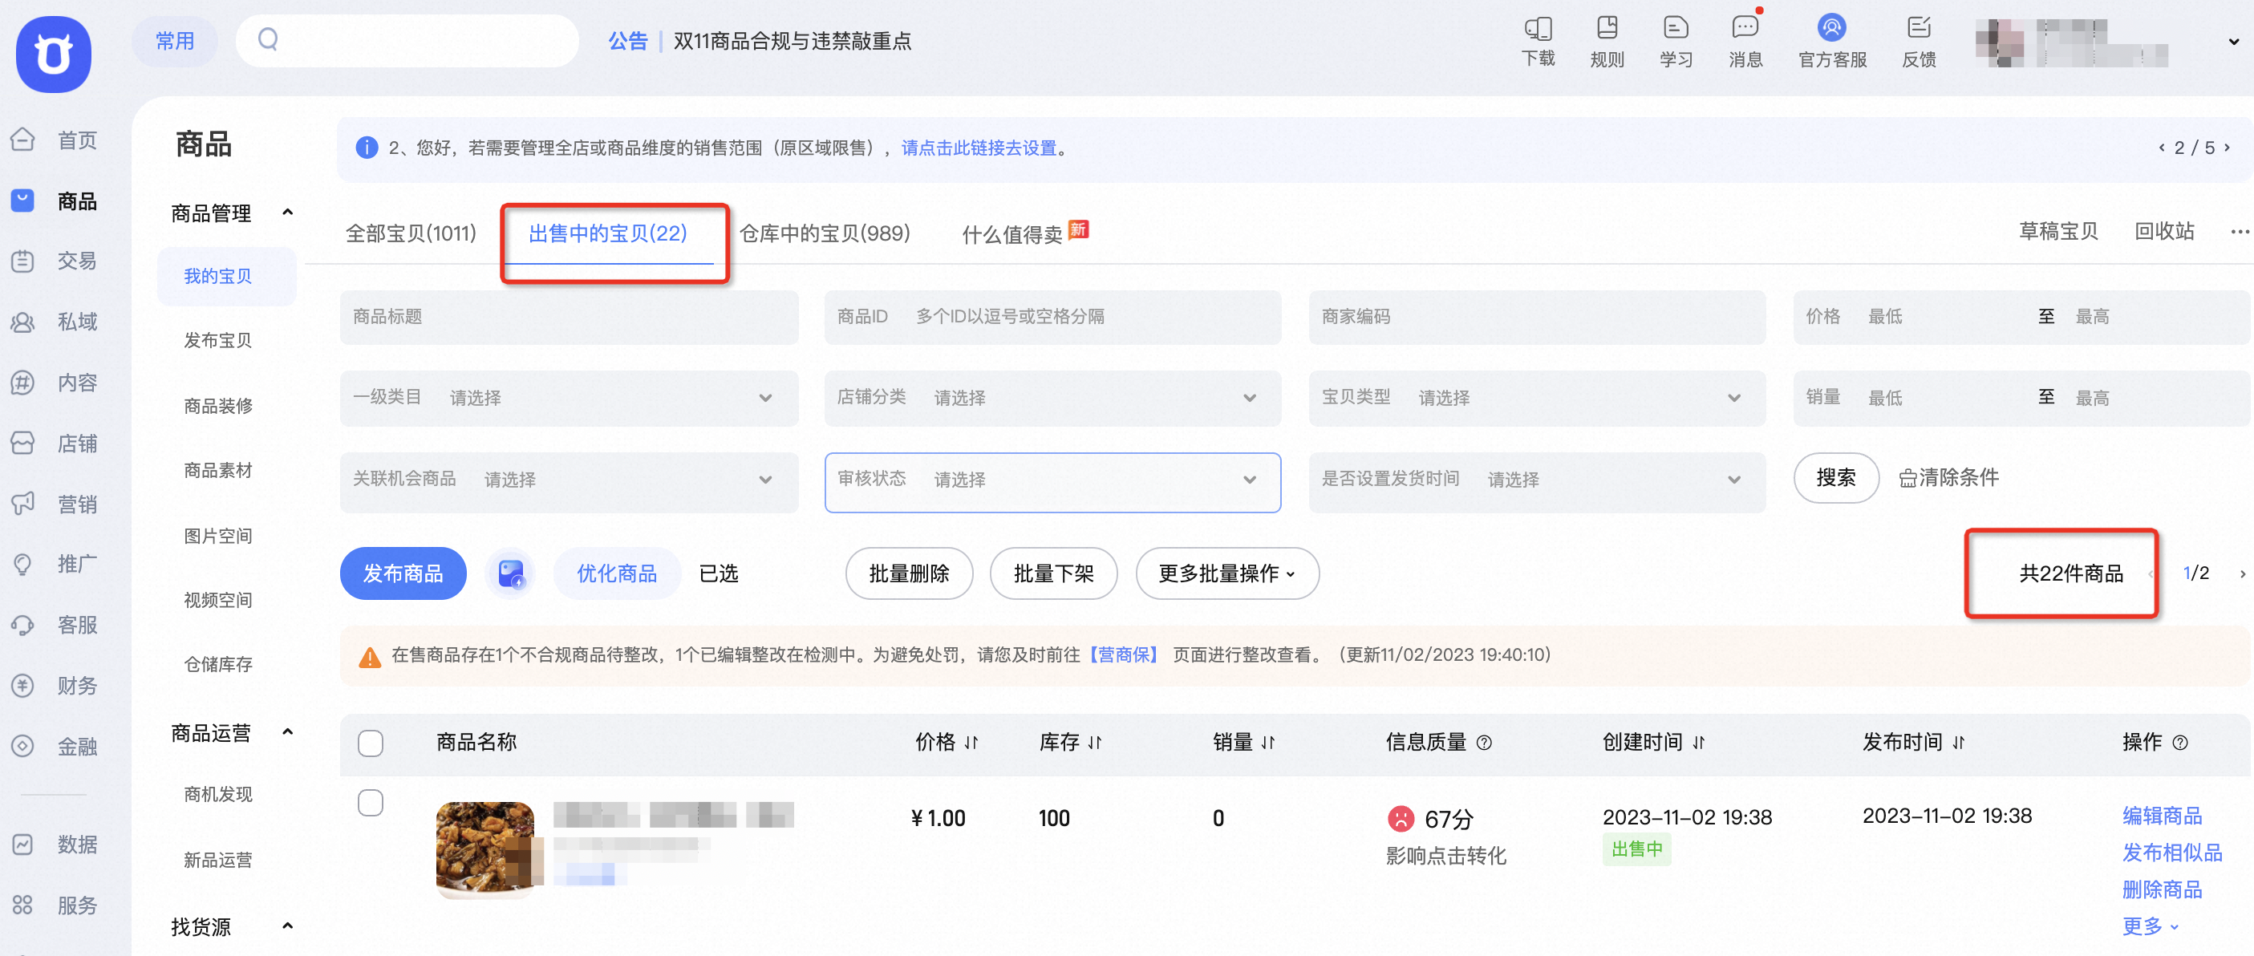Click the Qianniu cow logo icon
Image resolution: width=2254 pixels, height=956 pixels.
pos(54,55)
